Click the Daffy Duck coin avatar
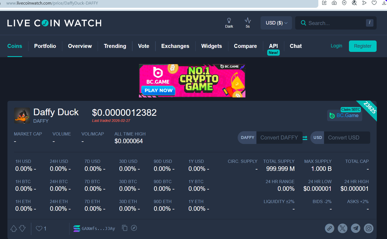387x239 pixels. point(22,116)
